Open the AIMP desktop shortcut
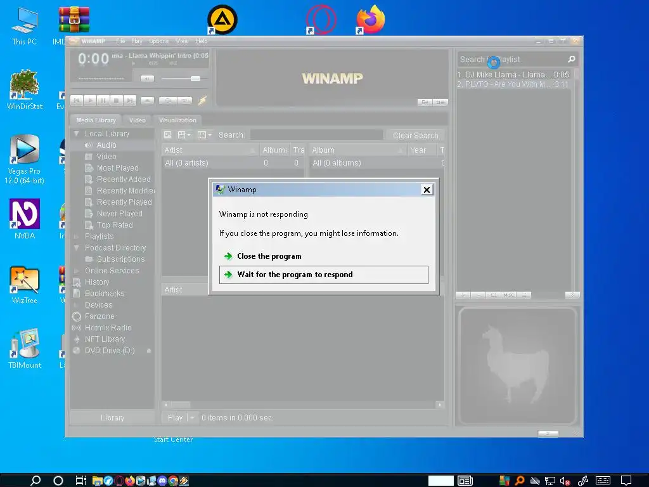 click(222, 20)
